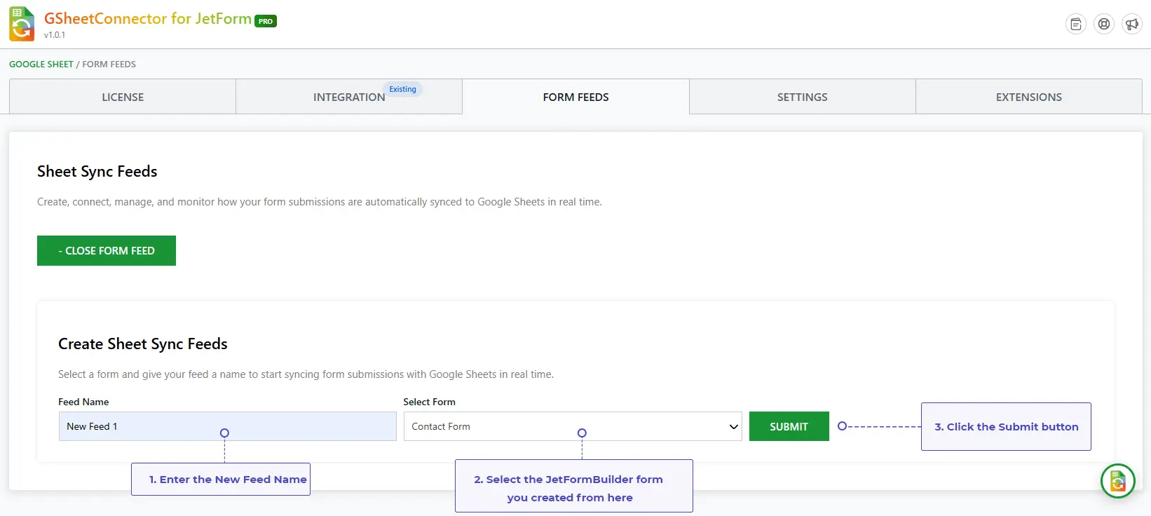This screenshot has height=516, width=1151.
Task: Open the support lifebuoy icon
Action: [x=1104, y=24]
